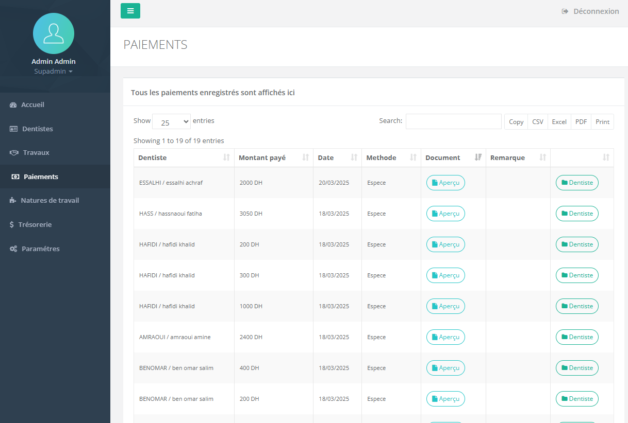This screenshot has width=628, height=423.
Task: Click the sort icon on Dentiste column
Action: [x=226, y=157]
